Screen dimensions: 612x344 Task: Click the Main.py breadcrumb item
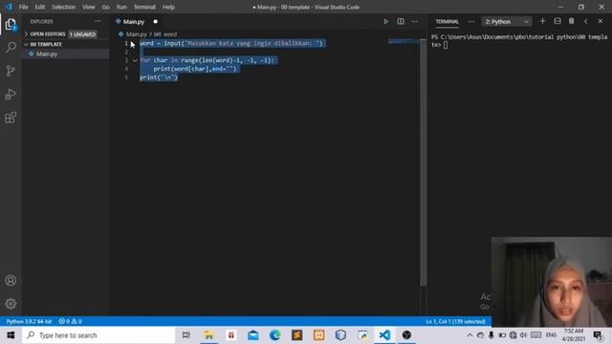click(136, 34)
